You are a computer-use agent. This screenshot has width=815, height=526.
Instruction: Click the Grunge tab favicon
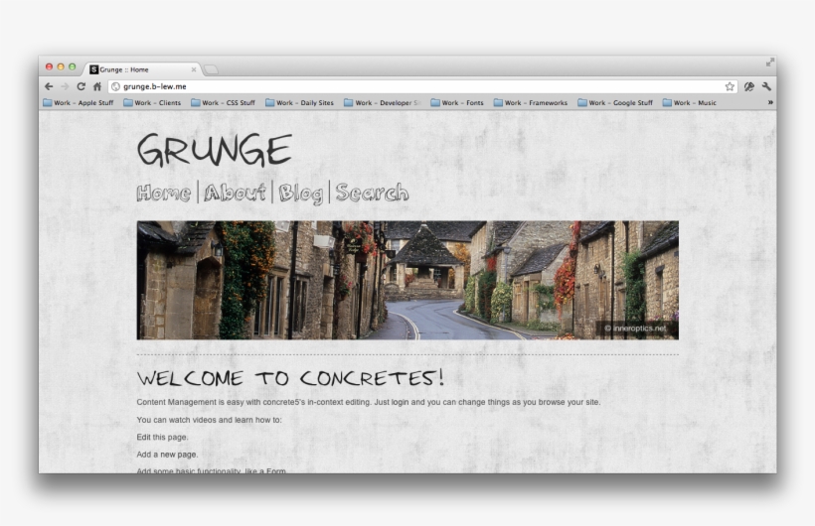coord(94,69)
